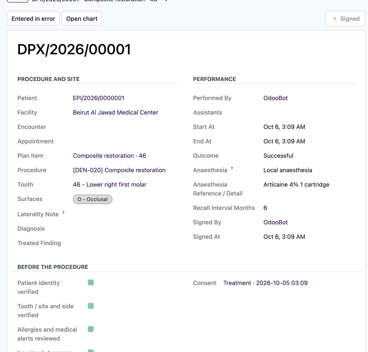
Task: Open the Beirut Al Jawad Medical Center facility
Action: (116, 113)
